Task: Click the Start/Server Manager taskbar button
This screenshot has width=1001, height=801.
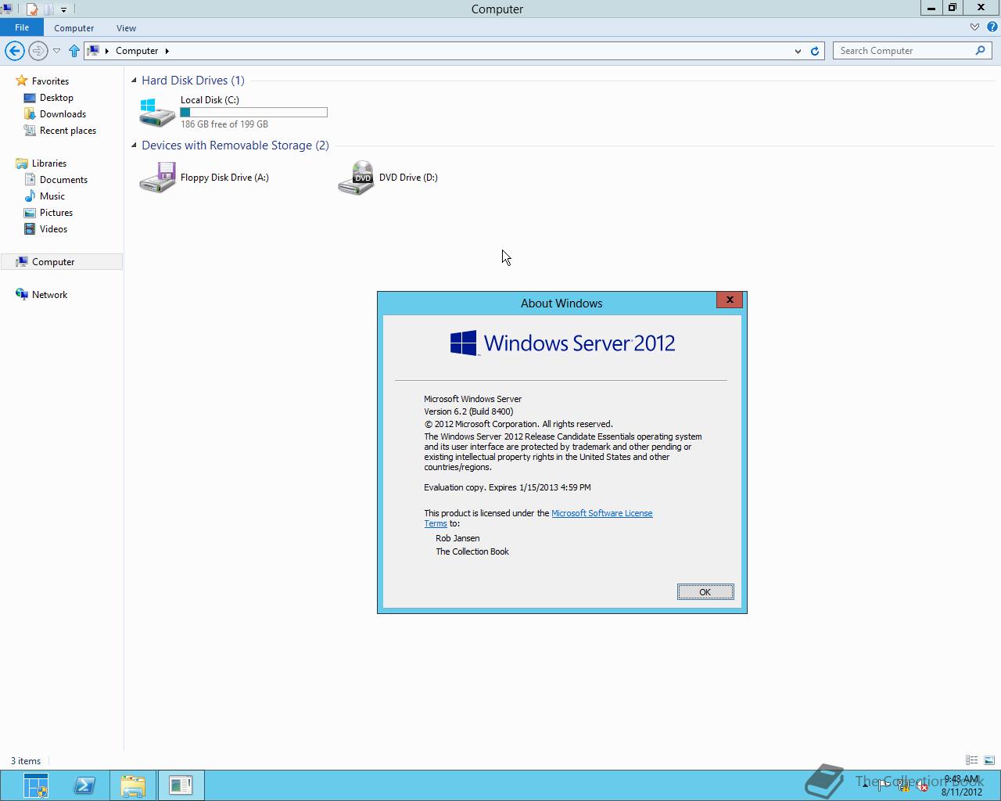Action: pyautogui.click(x=35, y=785)
